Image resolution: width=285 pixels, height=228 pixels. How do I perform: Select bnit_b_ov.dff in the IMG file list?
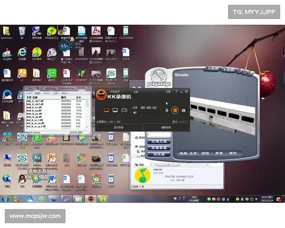coord(34,108)
